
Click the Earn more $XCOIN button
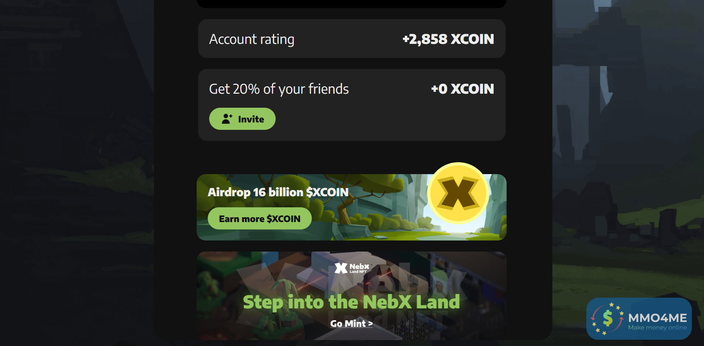259,218
